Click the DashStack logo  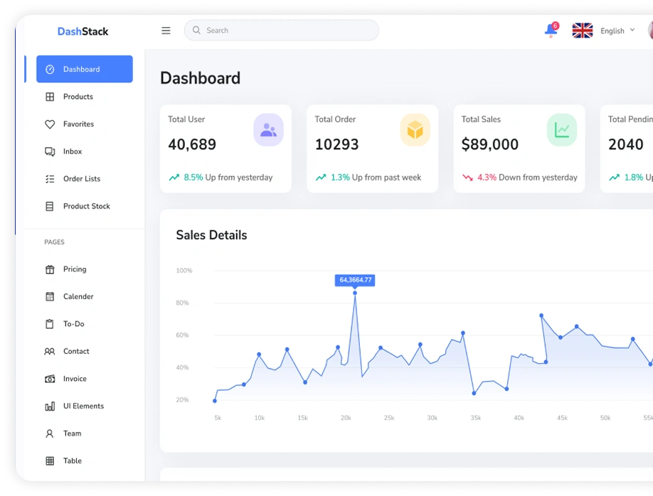pos(83,31)
